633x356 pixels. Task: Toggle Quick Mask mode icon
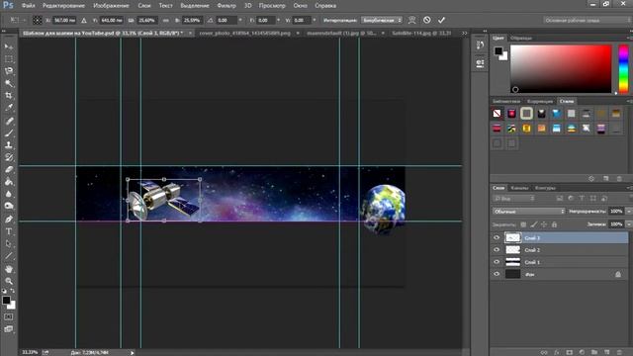click(x=9, y=317)
